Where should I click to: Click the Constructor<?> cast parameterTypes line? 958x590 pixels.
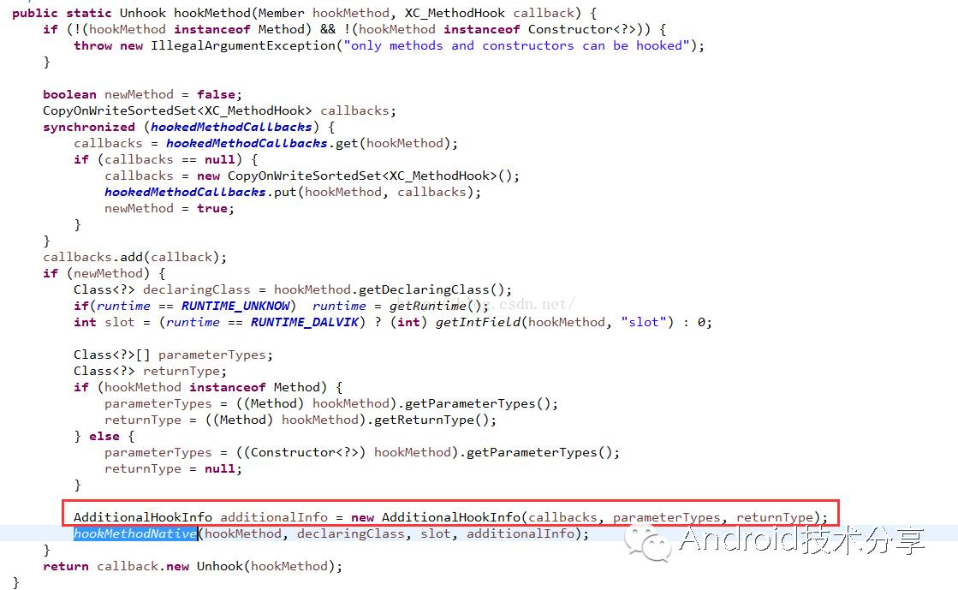coord(361,452)
